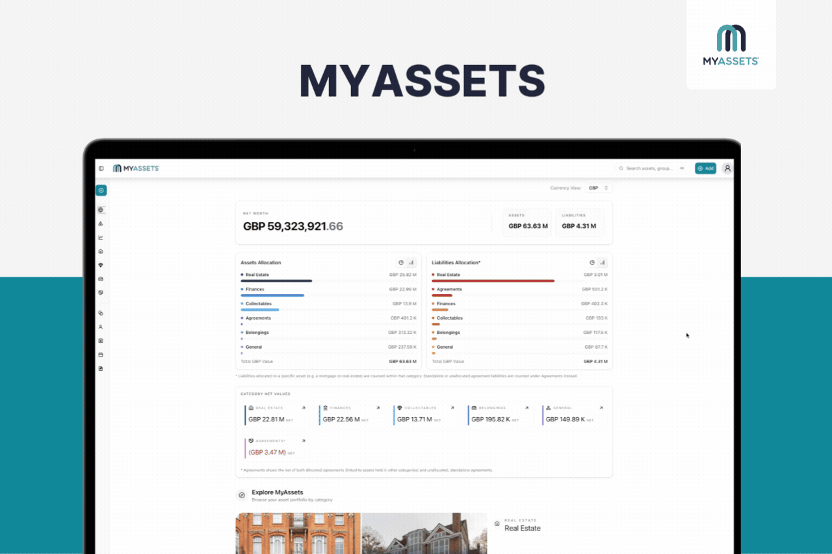The width and height of the screenshot is (832, 554).
Task: Click the MyAssets brand logo tile at top right
Action: (x=731, y=44)
